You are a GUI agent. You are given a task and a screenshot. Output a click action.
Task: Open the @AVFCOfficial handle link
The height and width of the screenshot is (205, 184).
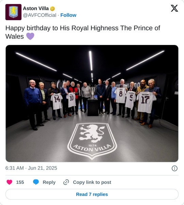tap(40, 15)
